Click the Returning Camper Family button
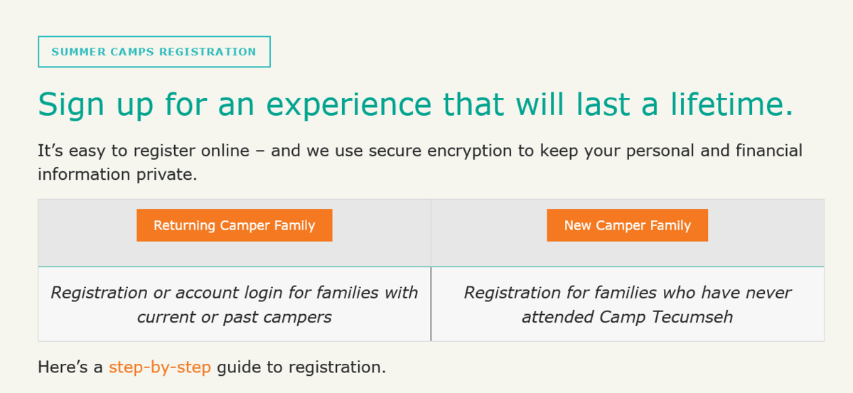This screenshot has width=853, height=393. pos(234,225)
